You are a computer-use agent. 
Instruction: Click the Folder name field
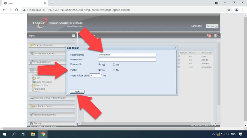coord(127,55)
